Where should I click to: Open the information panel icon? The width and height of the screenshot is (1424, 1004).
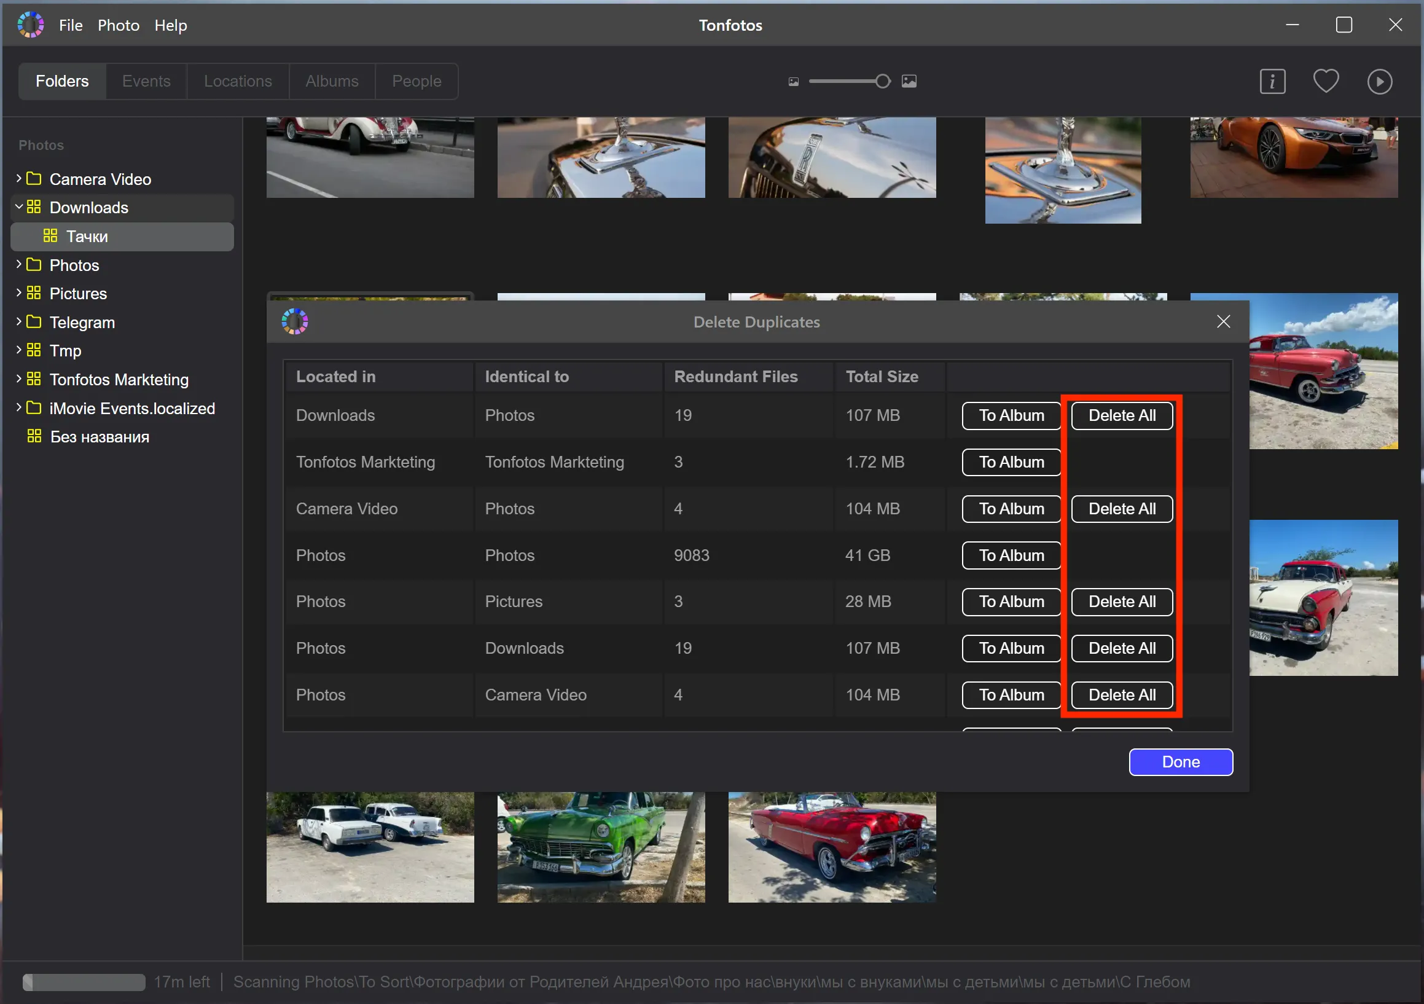click(1273, 80)
